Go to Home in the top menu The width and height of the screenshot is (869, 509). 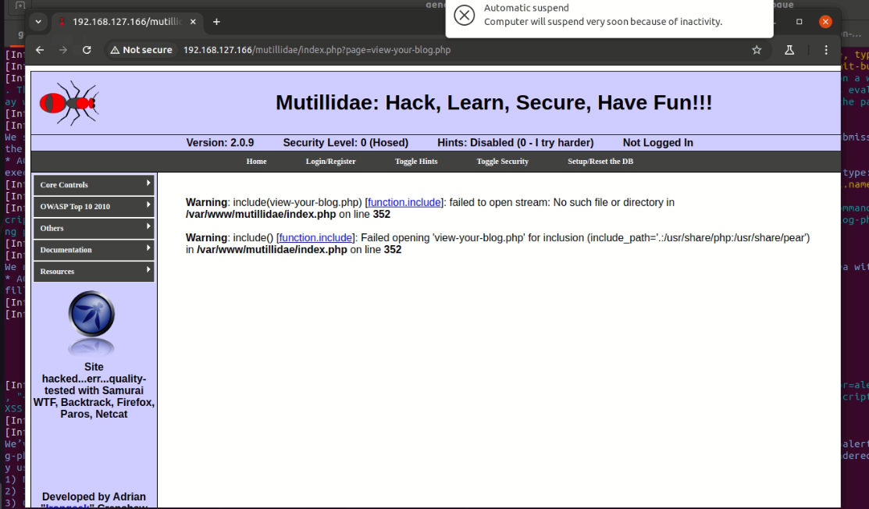point(257,161)
